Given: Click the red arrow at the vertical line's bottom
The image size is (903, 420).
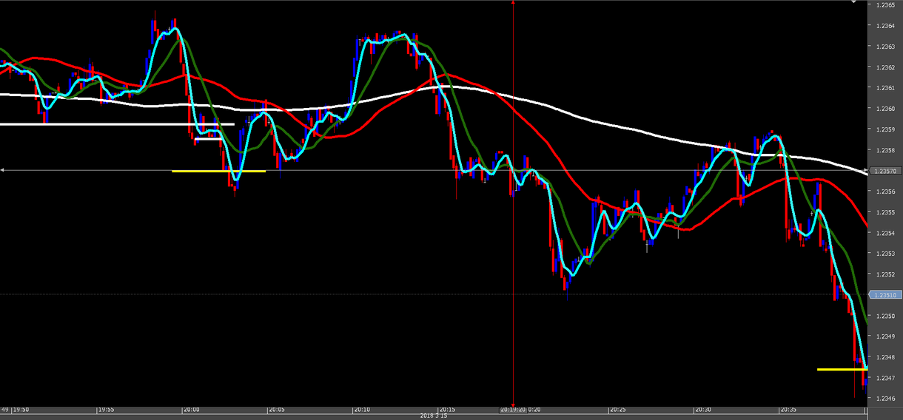Looking at the screenshot, I should point(513,403).
